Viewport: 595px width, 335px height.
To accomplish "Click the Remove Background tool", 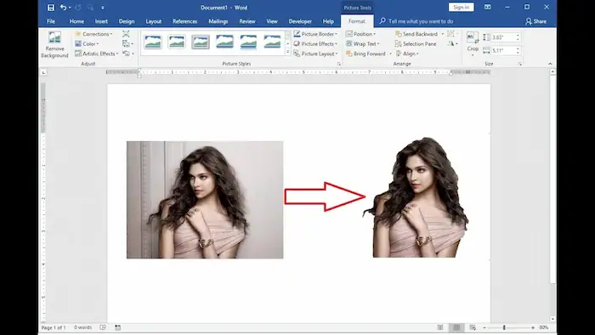I will [x=54, y=45].
